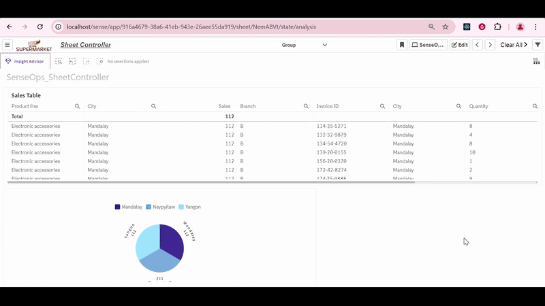Image resolution: width=545 pixels, height=306 pixels.
Task: Go back using browser back arrow
Action: (10, 27)
